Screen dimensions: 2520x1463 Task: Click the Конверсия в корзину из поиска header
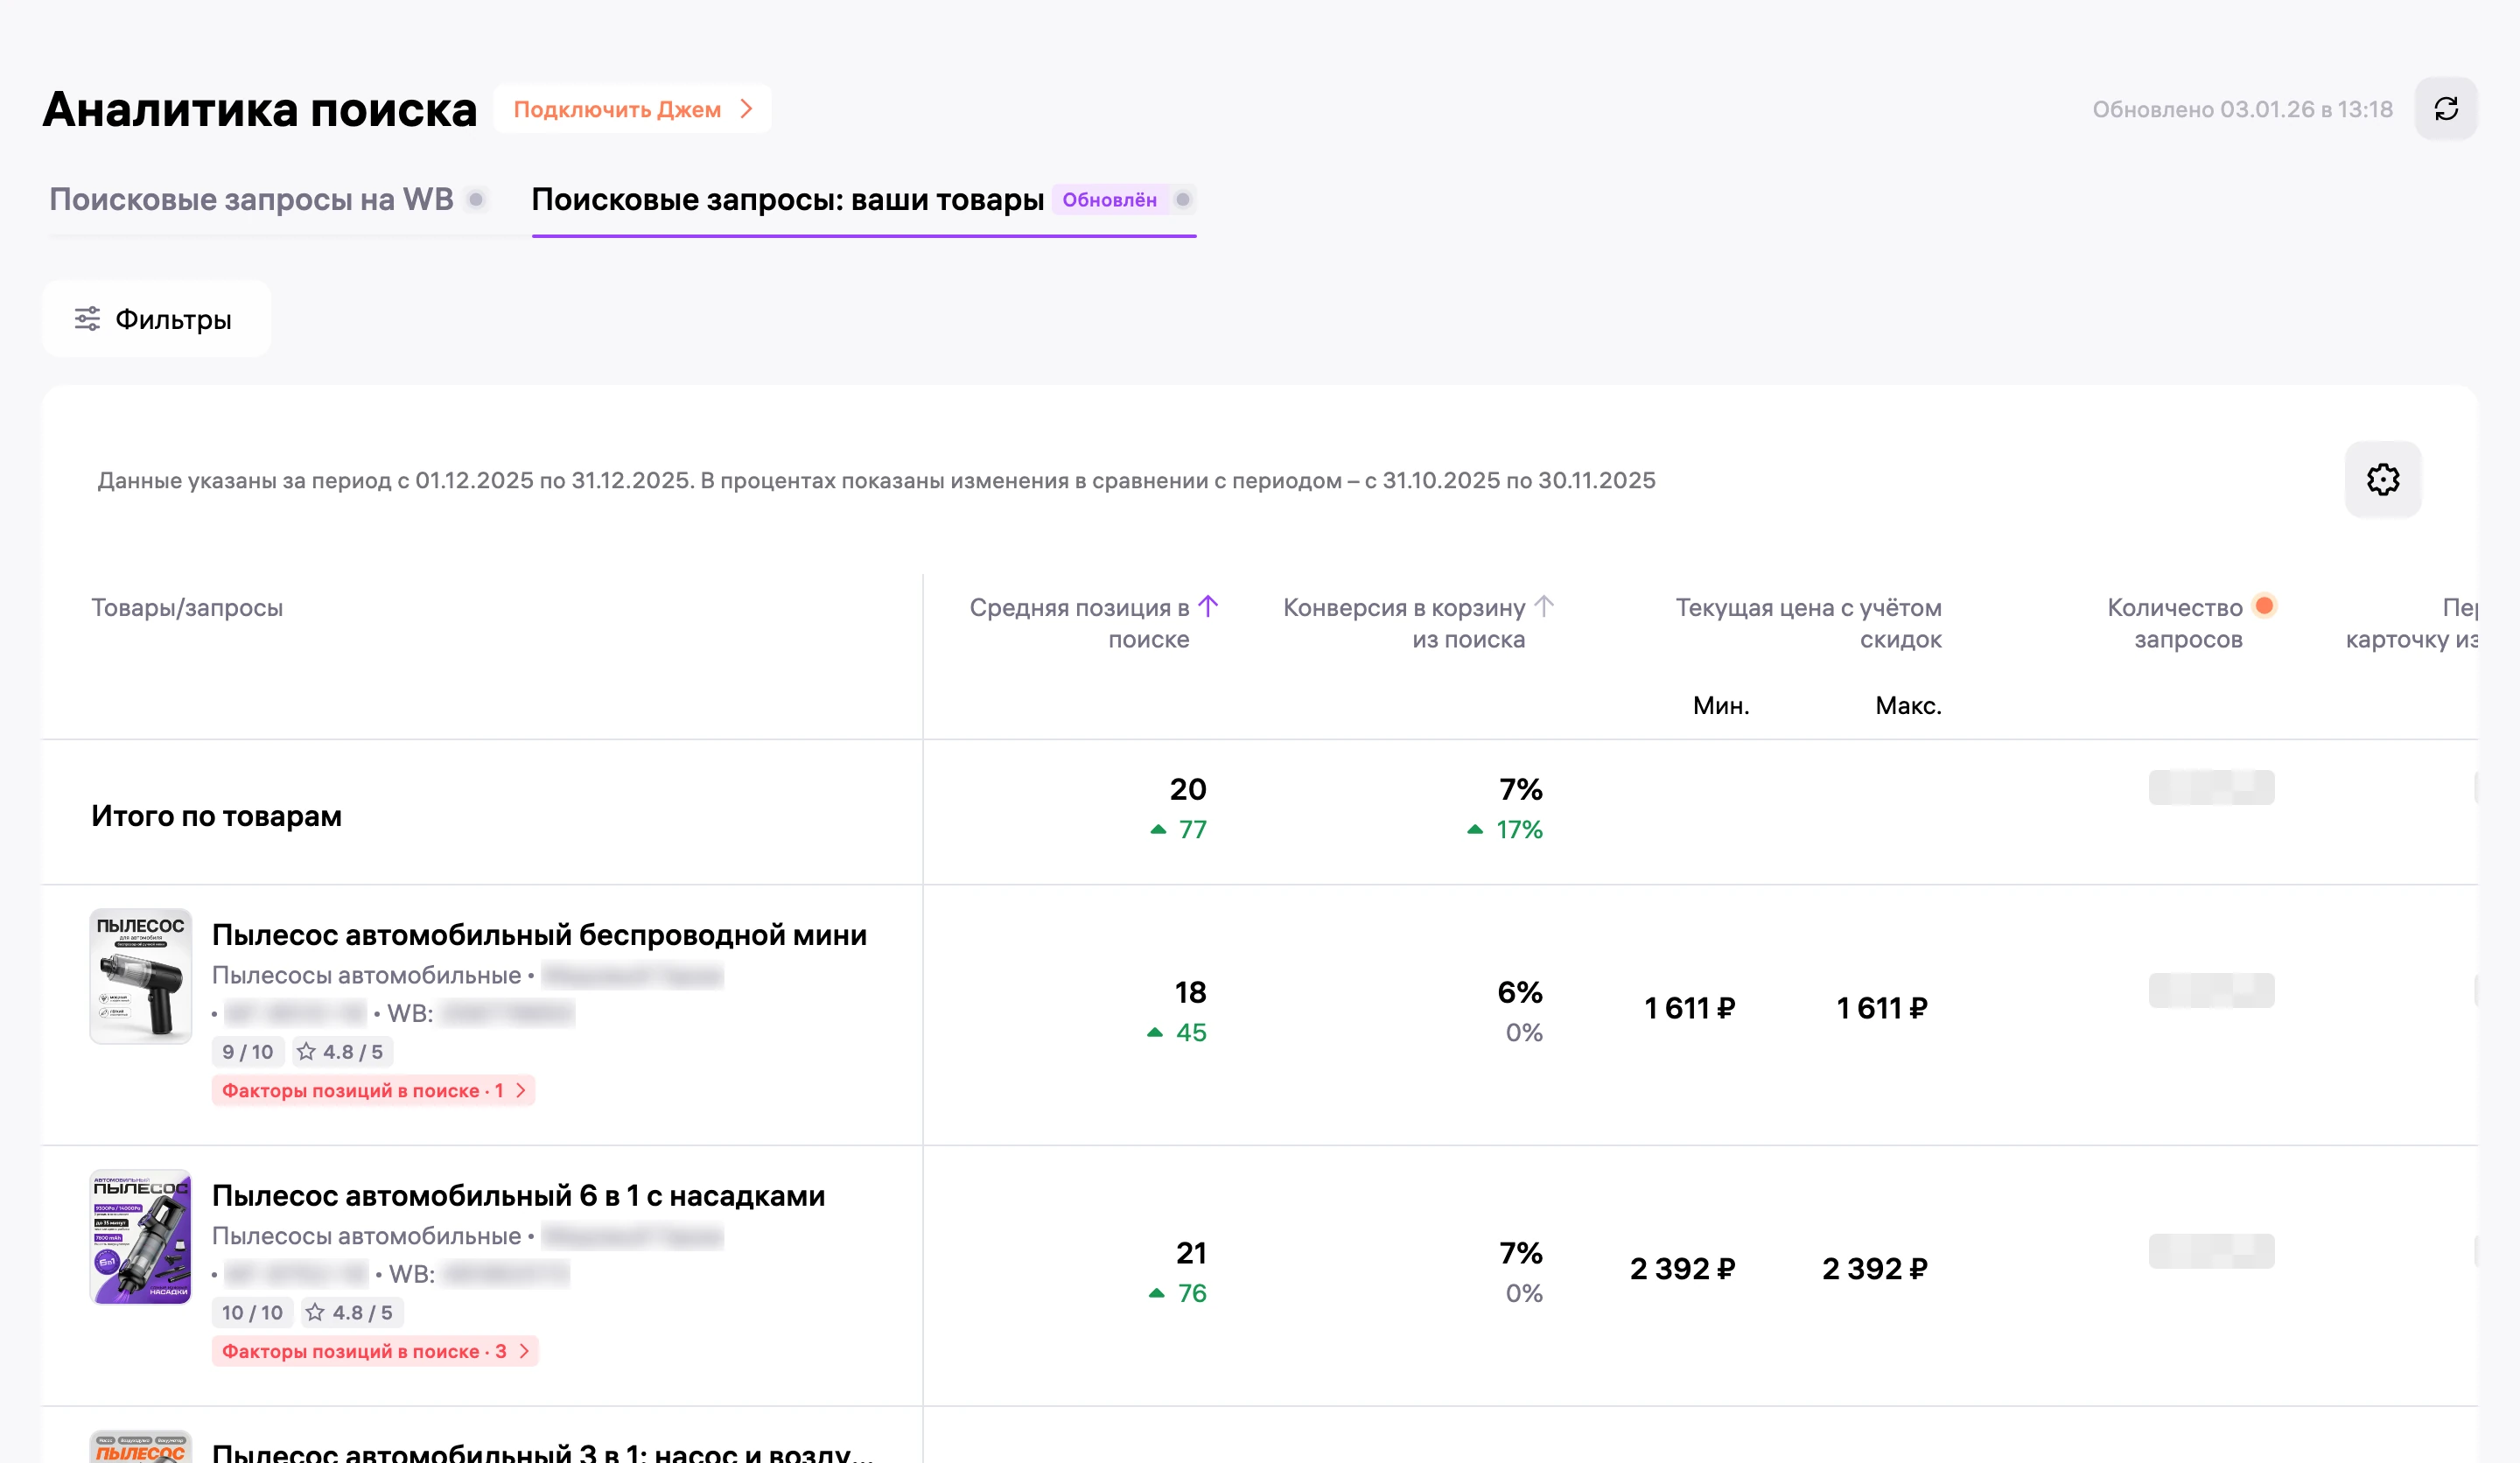click(1404, 623)
